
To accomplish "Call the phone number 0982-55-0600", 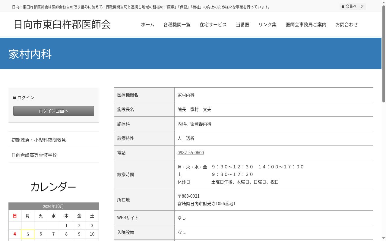I will [x=191, y=153].
